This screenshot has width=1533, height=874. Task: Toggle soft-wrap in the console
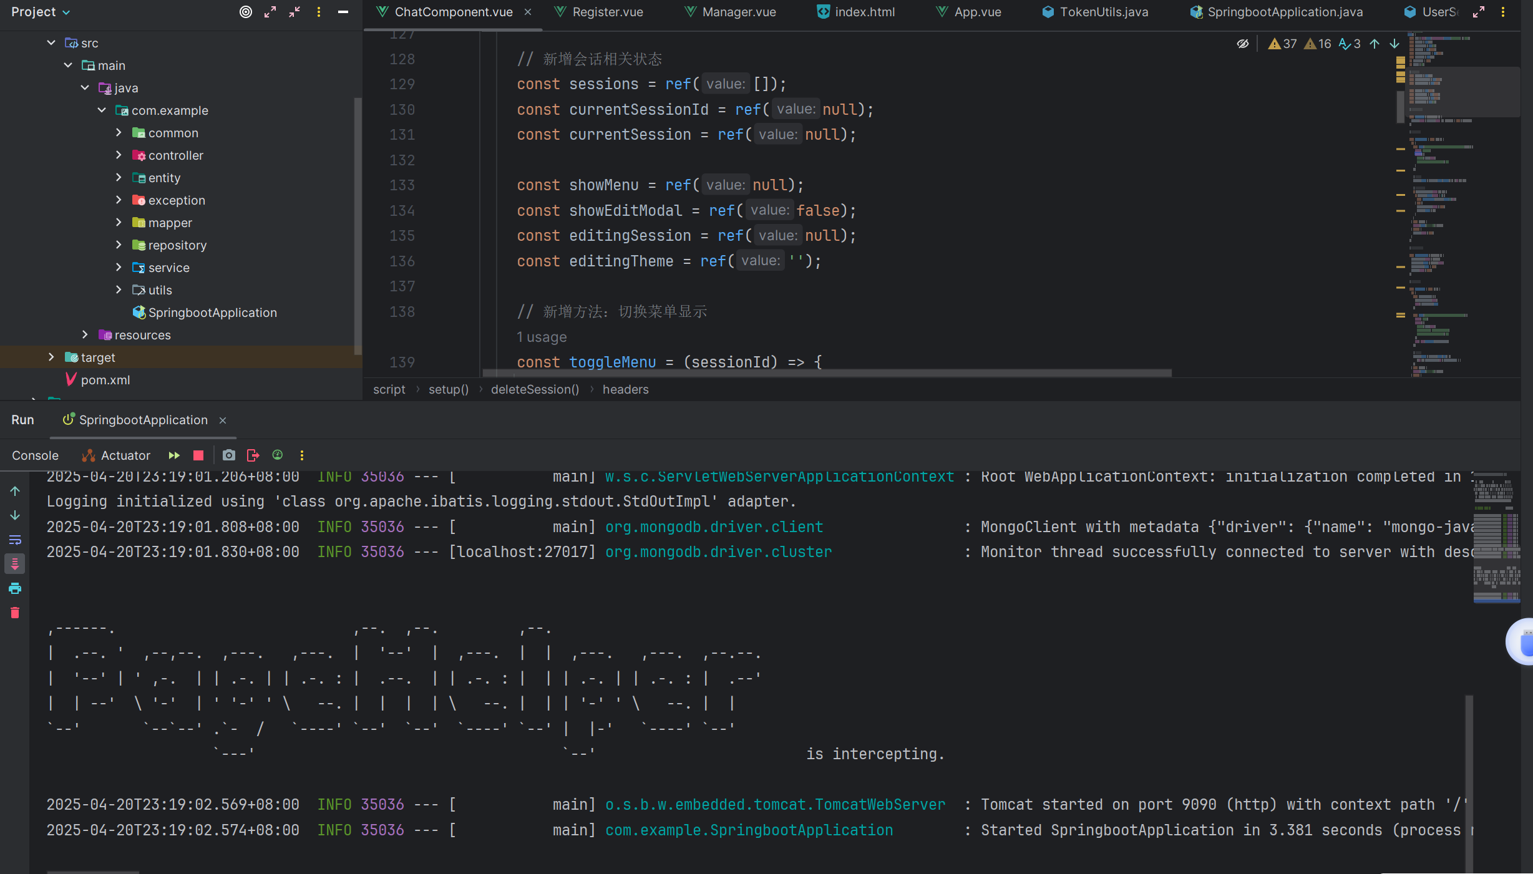pyautogui.click(x=15, y=540)
